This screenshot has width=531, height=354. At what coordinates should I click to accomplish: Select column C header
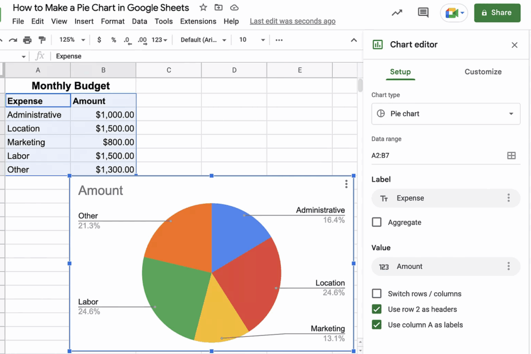[x=168, y=70]
